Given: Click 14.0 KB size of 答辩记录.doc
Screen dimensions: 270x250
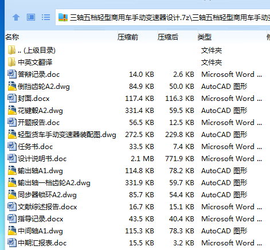Looking at the screenshot, I should coord(142,75).
